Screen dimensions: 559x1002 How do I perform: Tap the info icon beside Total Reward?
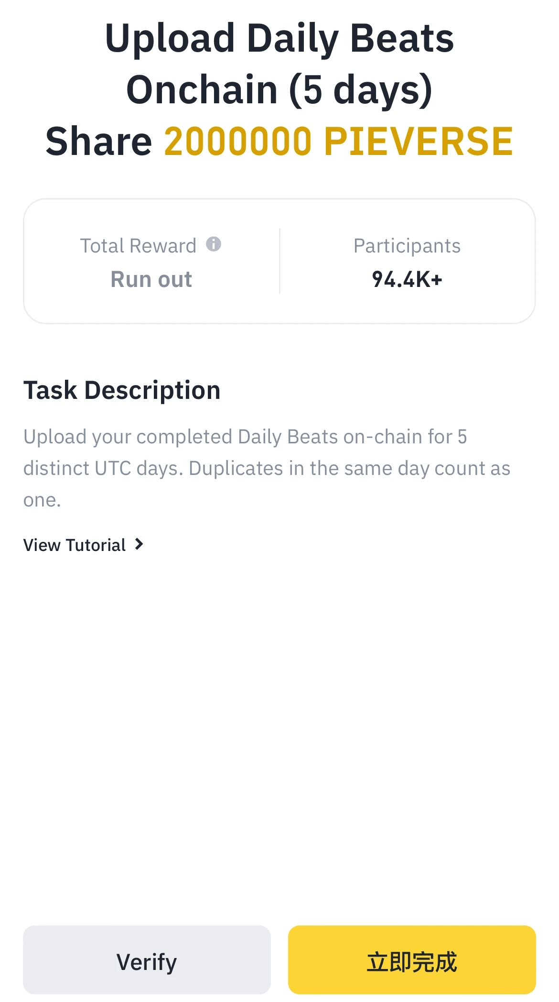(x=214, y=244)
